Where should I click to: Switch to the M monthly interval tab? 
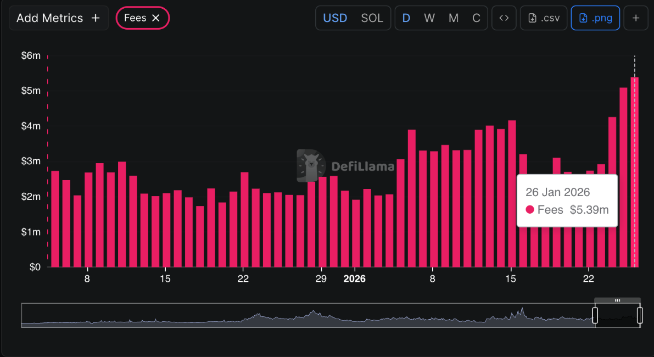453,18
